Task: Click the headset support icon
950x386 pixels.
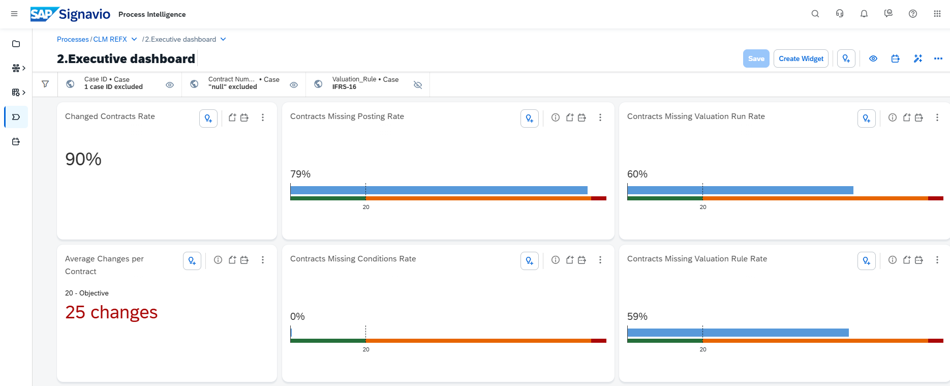Action: (840, 14)
